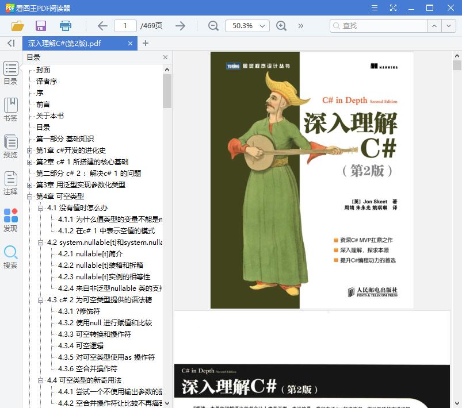The image size is (462, 408).
Task: Collapse section 4.1 没有值时怎么办
Action: pyautogui.click(x=40, y=208)
